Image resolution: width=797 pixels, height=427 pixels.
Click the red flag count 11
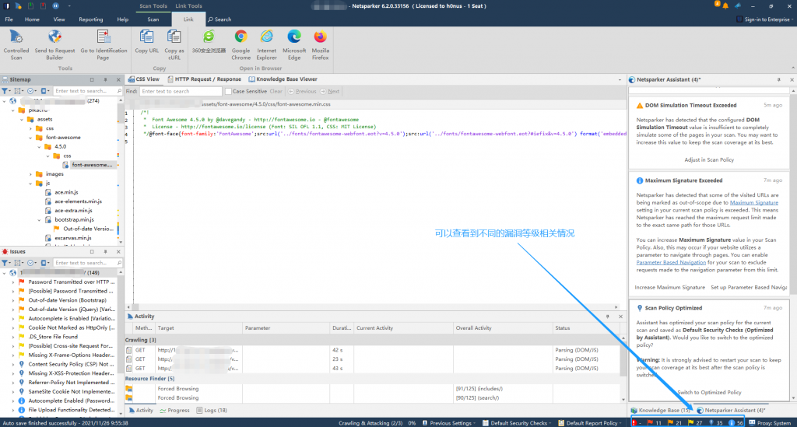coord(654,423)
